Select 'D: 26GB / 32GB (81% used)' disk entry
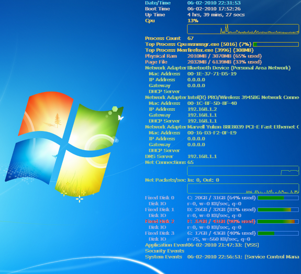 (x=221, y=210)
